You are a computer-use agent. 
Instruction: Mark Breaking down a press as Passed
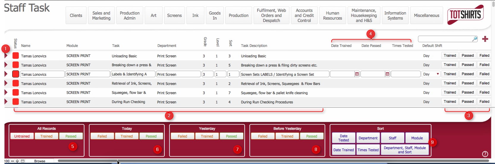coord(468,65)
